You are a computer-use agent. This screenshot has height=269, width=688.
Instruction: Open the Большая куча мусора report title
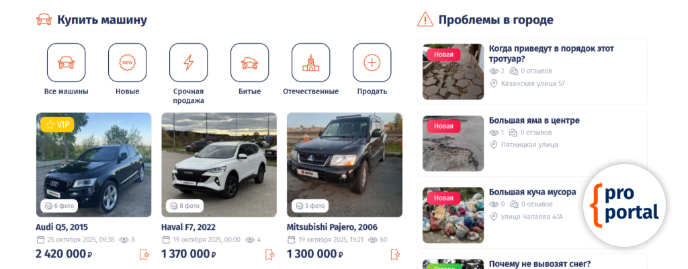(532, 192)
